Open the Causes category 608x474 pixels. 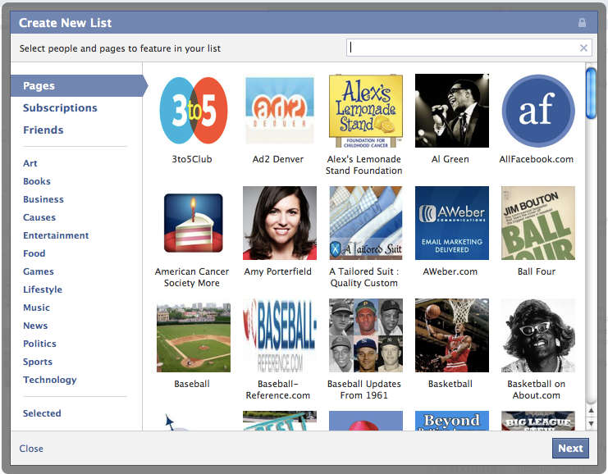[39, 217]
